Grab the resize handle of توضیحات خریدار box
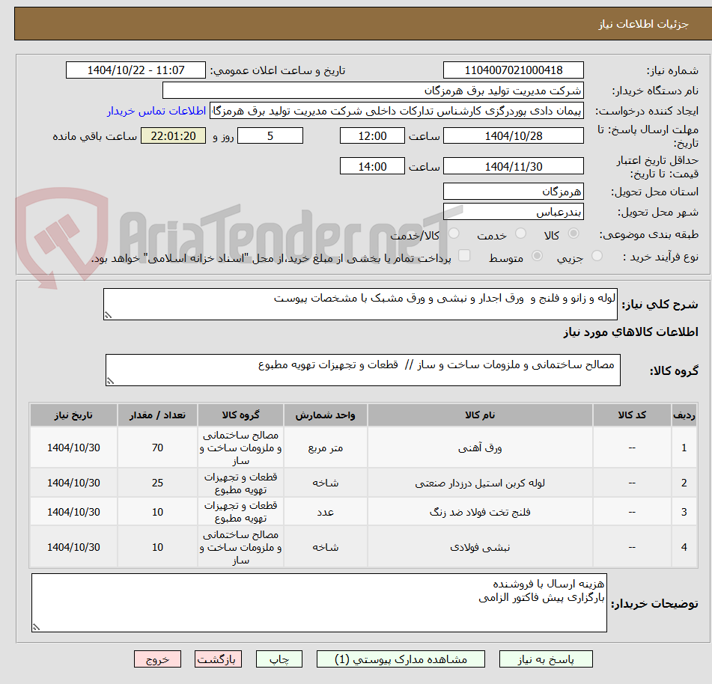712x684 pixels. click(37, 627)
